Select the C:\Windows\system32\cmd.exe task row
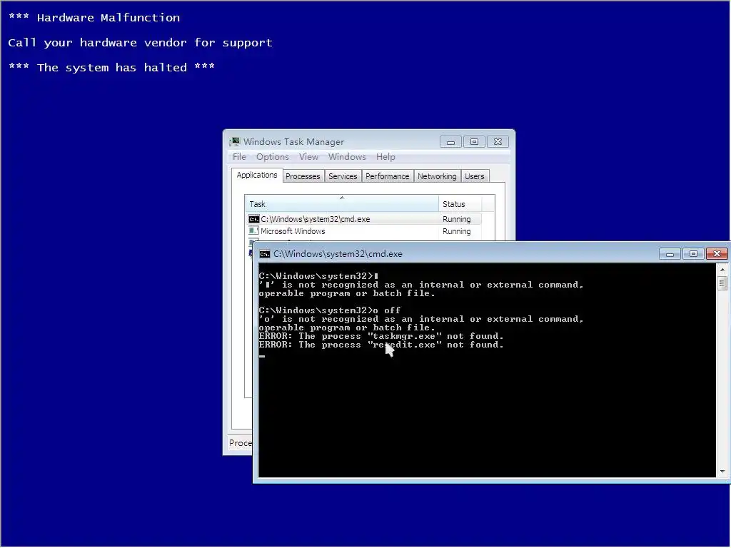This screenshot has height=548, width=731. click(363, 219)
